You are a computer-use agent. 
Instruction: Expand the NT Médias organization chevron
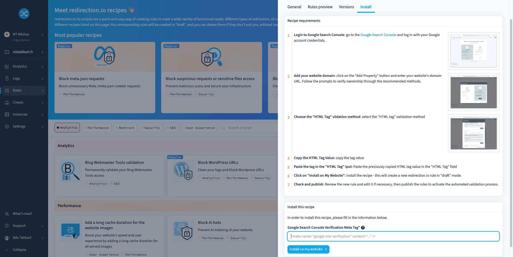click(42, 35)
